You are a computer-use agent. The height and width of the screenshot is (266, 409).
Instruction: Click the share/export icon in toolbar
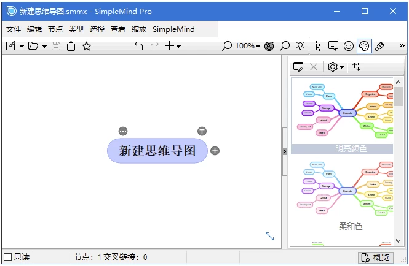tap(71, 46)
